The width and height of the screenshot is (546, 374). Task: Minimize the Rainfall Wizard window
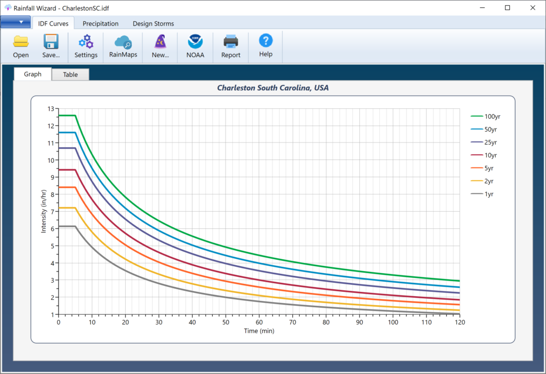(482, 7)
